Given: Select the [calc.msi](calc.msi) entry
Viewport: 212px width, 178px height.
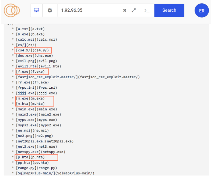Looking at the screenshot, I should click(36, 40).
